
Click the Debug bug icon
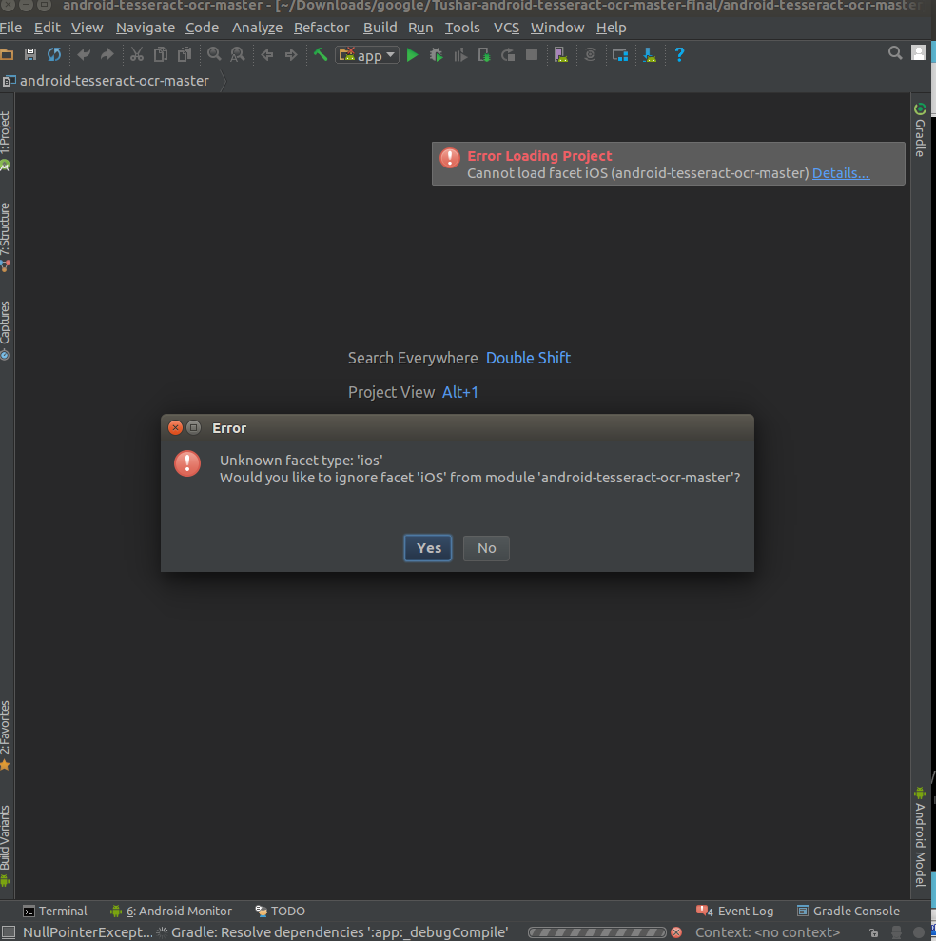click(x=437, y=54)
